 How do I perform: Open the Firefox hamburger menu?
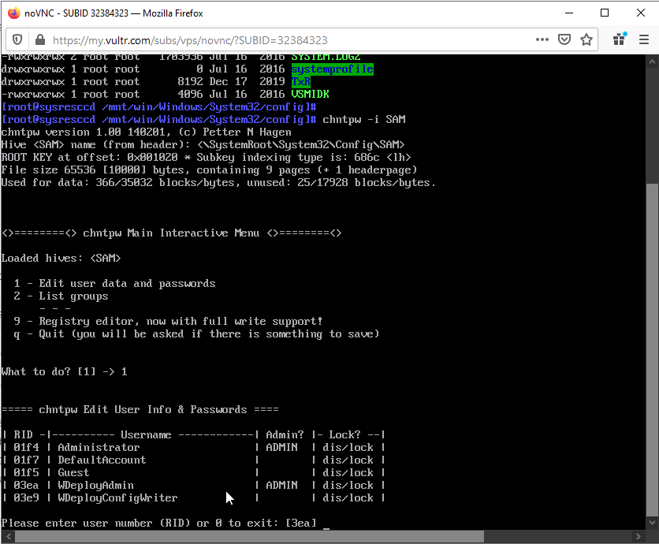click(x=643, y=40)
